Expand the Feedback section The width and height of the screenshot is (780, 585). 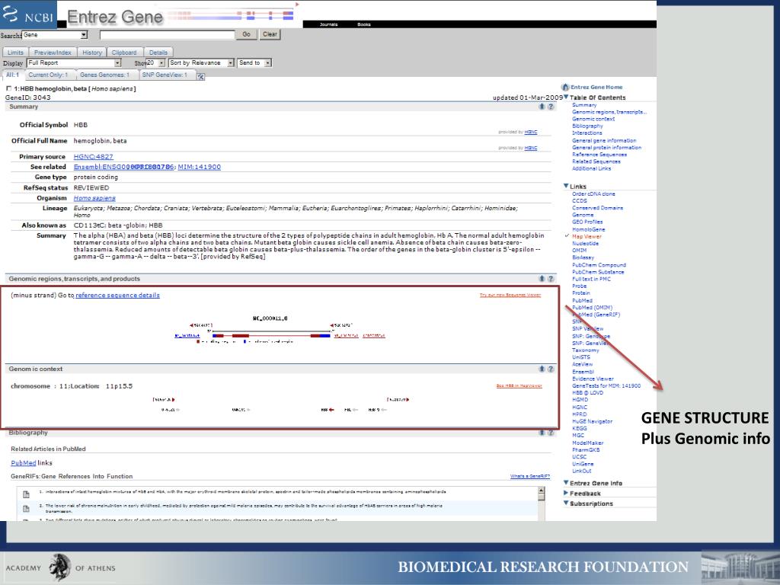pyautogui.click(x=566, y=493)
